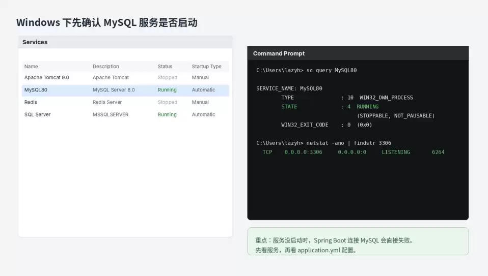The width and height of the screenshot is (488, 276).
Task: Click the 重点 note line mentioning Spring Boot
Action: [335, 240]
